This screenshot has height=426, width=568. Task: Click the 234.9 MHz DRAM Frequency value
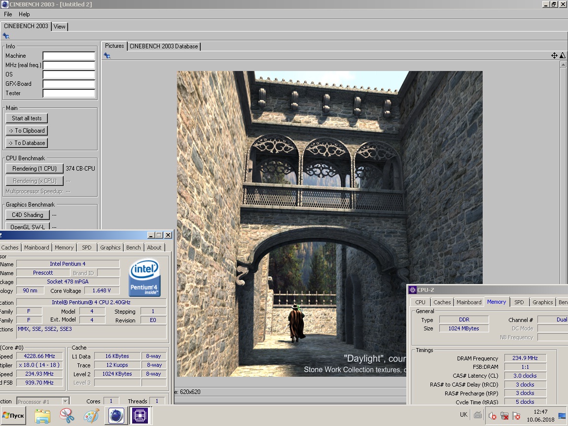[x=525, y=358]
